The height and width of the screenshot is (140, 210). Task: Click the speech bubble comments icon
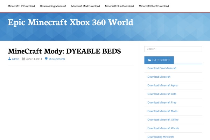point(46,59)
